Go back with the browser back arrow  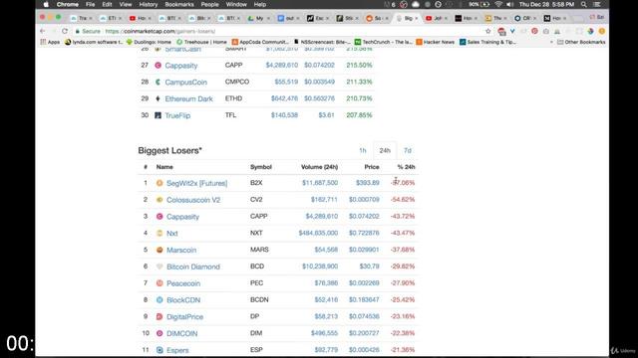point(42,31)
